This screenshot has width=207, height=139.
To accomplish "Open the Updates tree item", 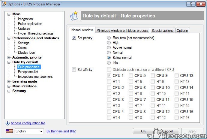I will click(x=24, y=29).
